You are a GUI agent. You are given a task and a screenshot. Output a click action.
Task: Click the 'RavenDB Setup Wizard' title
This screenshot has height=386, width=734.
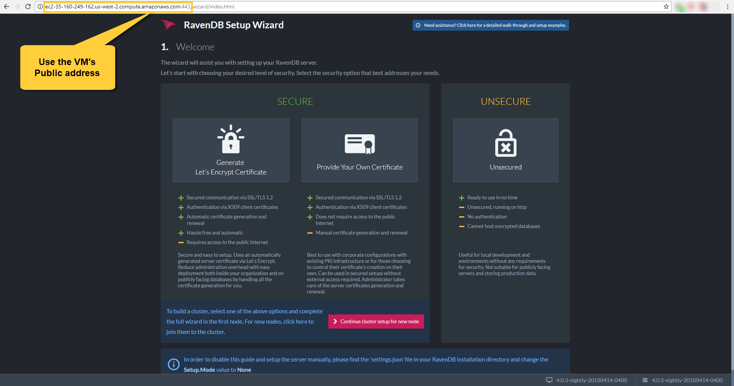pyautogui.click(x=234, y=25)
